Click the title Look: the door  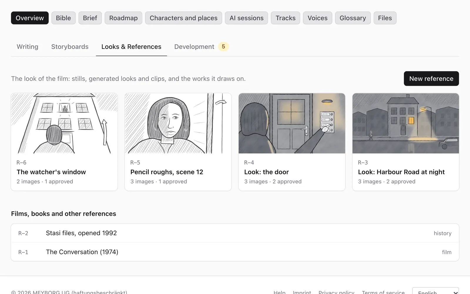pyautogui.click(x=266, y=172)
